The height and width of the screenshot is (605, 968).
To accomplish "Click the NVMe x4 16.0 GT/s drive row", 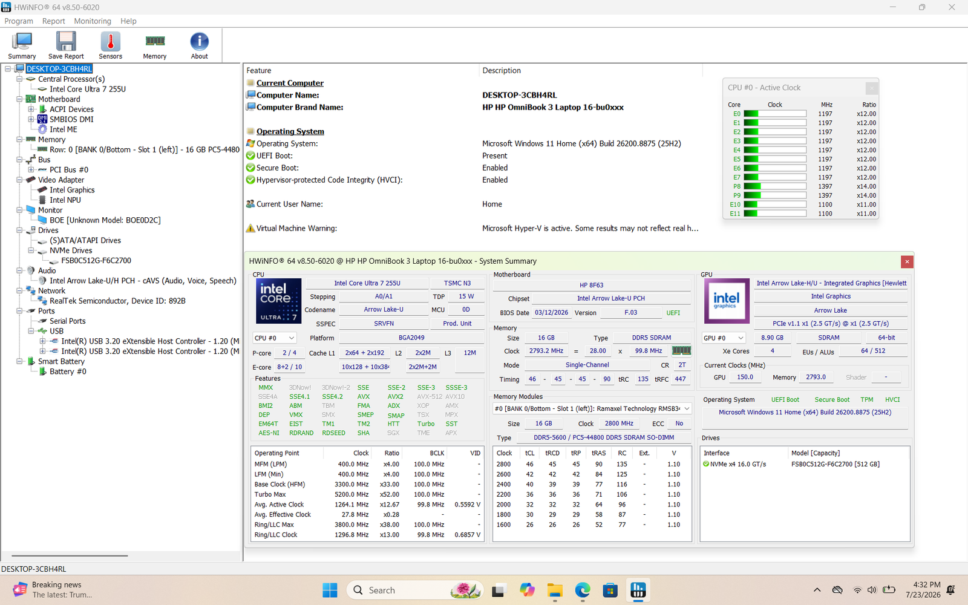I will pyautogui.click(x=805, y=464).
